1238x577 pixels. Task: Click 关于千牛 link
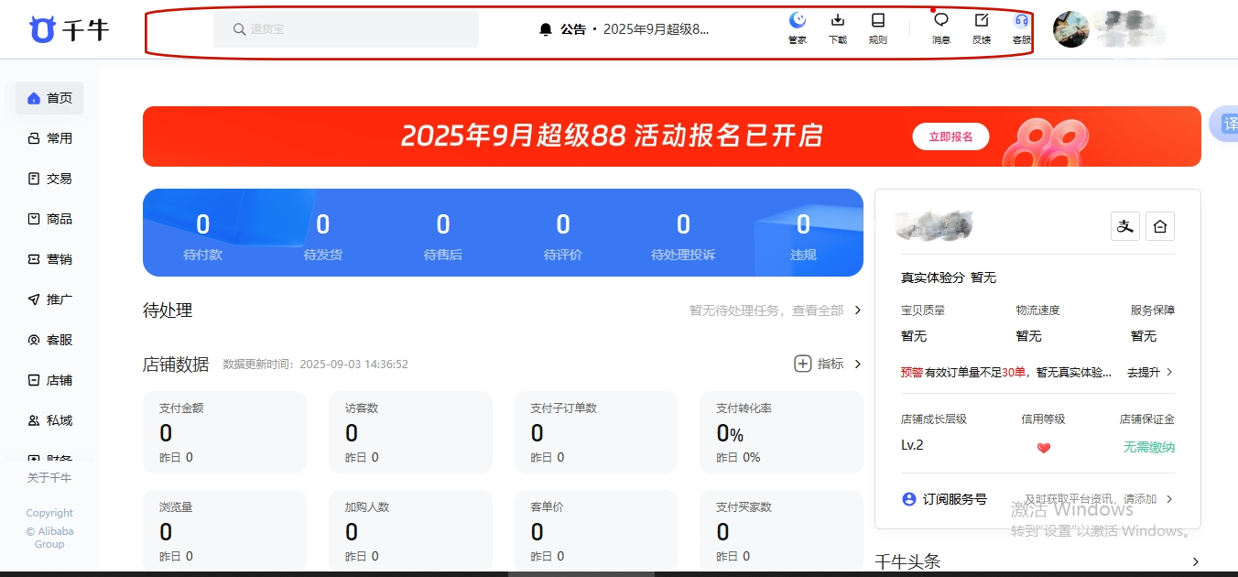click(x=49, y=478)
